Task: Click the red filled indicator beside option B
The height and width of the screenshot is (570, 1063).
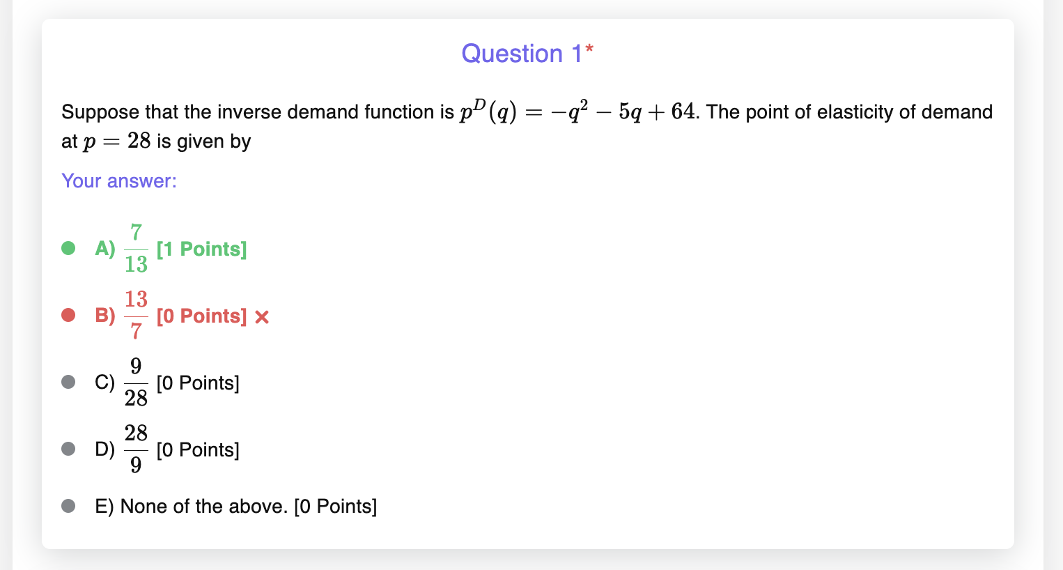Action: click(x=68, y=314)
